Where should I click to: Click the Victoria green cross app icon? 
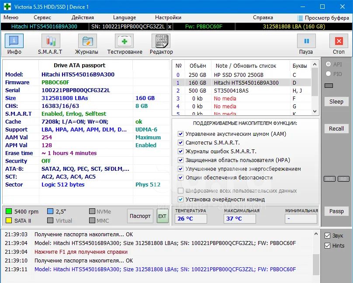click(7, 7)
